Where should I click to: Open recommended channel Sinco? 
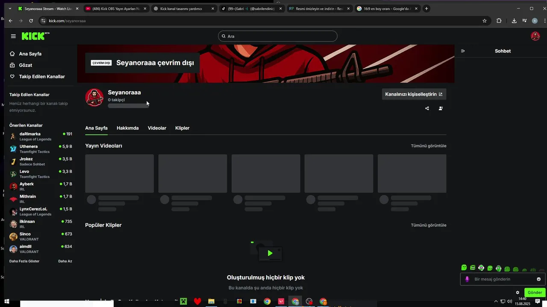tap(41, 236)
